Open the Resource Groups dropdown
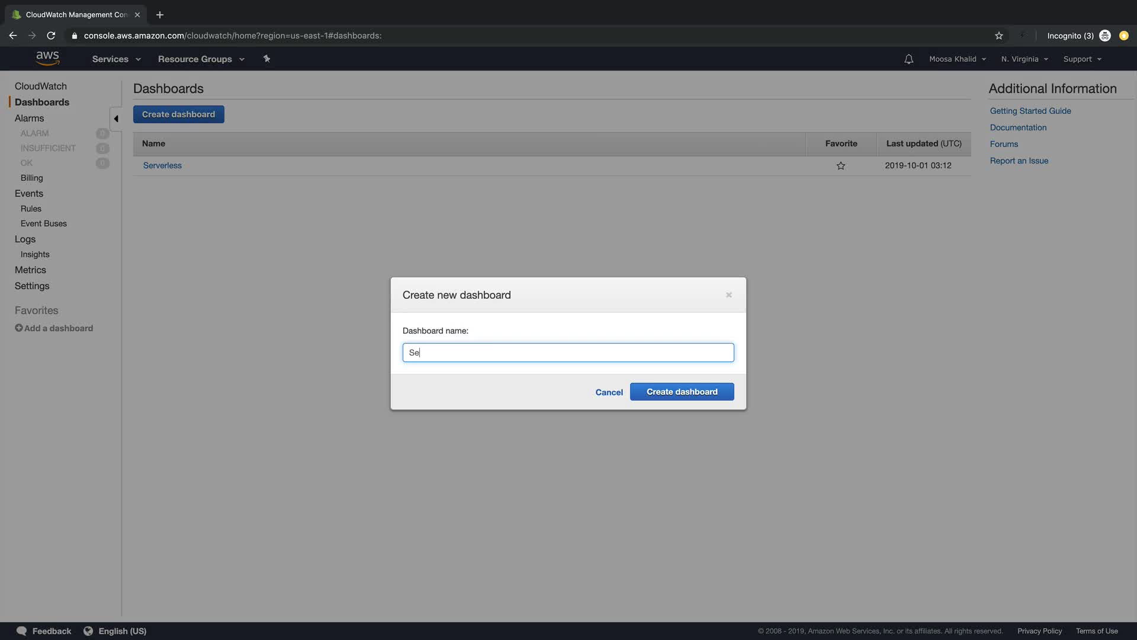Viewport: 1137px width, 640px height. pos(201,59)
